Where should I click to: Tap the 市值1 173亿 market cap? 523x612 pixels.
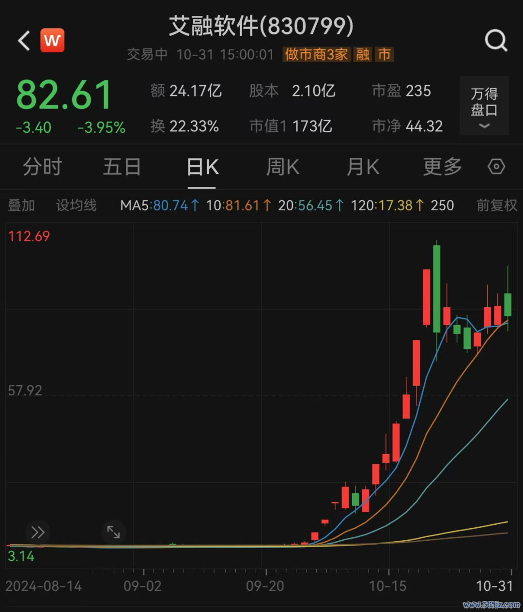point(291,126)
